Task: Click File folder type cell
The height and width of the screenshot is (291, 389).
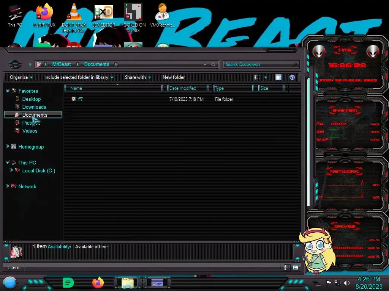Action: tap(224, 99)
